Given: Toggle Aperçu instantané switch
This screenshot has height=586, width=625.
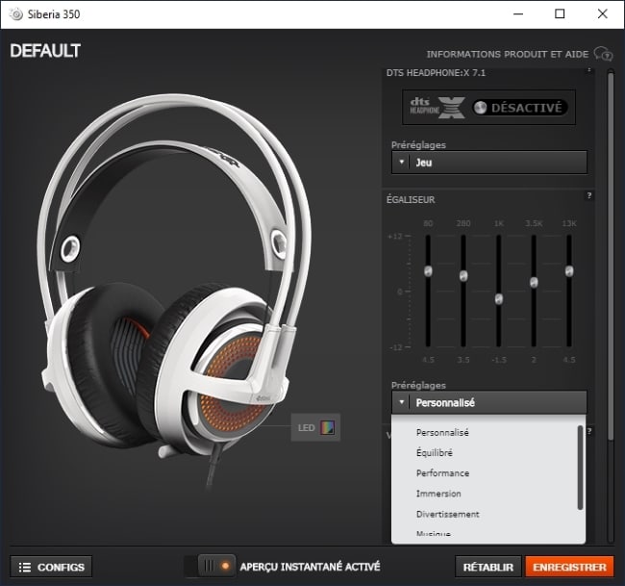Looking at the screenshot, I should click(210, 566).
